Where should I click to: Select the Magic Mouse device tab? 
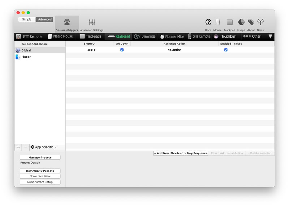click(x=60, y=36)
